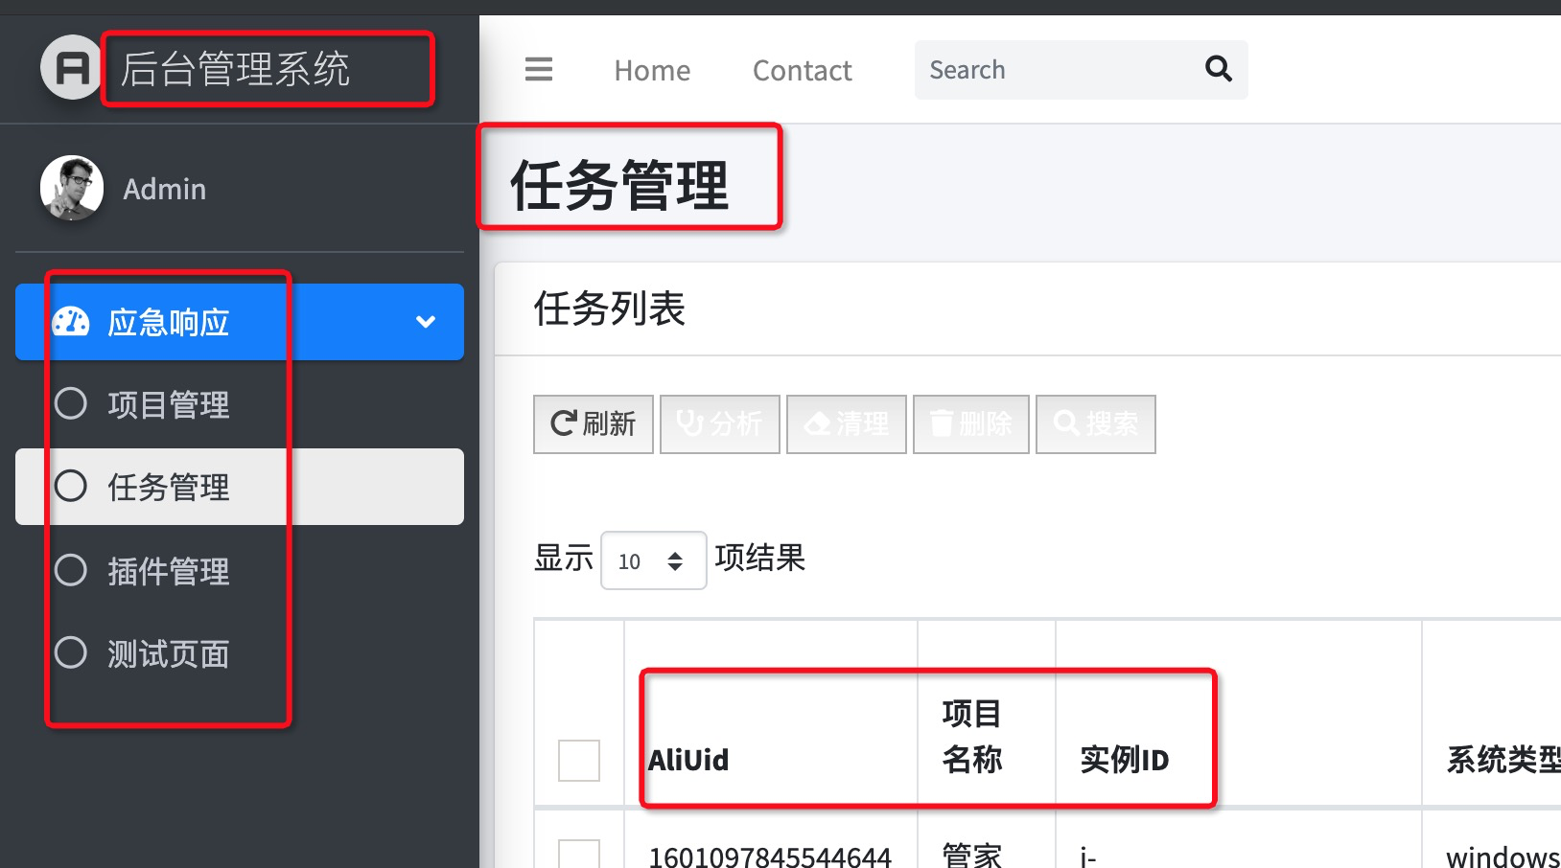Click the 清理 clean button

[847, 423]
